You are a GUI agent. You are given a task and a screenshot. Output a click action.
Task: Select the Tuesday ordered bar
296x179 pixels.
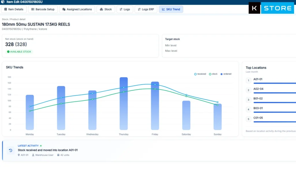tap(61, 108)
